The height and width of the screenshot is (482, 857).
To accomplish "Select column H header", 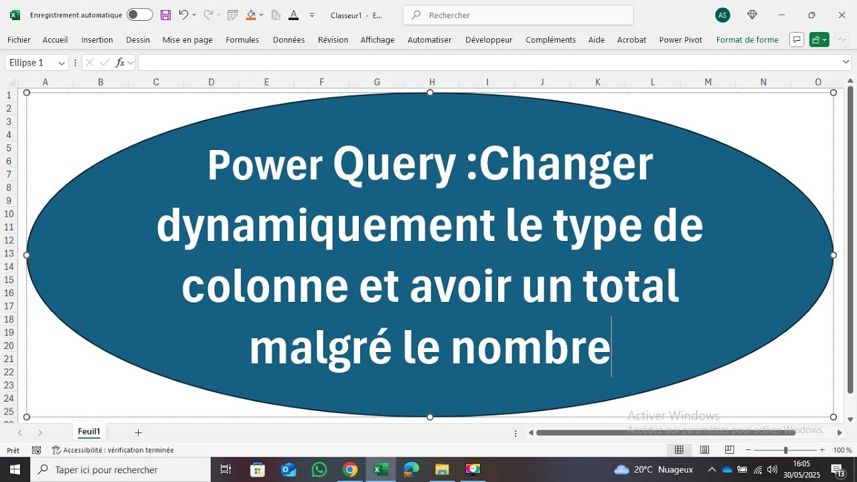I will tap(432, 82).
